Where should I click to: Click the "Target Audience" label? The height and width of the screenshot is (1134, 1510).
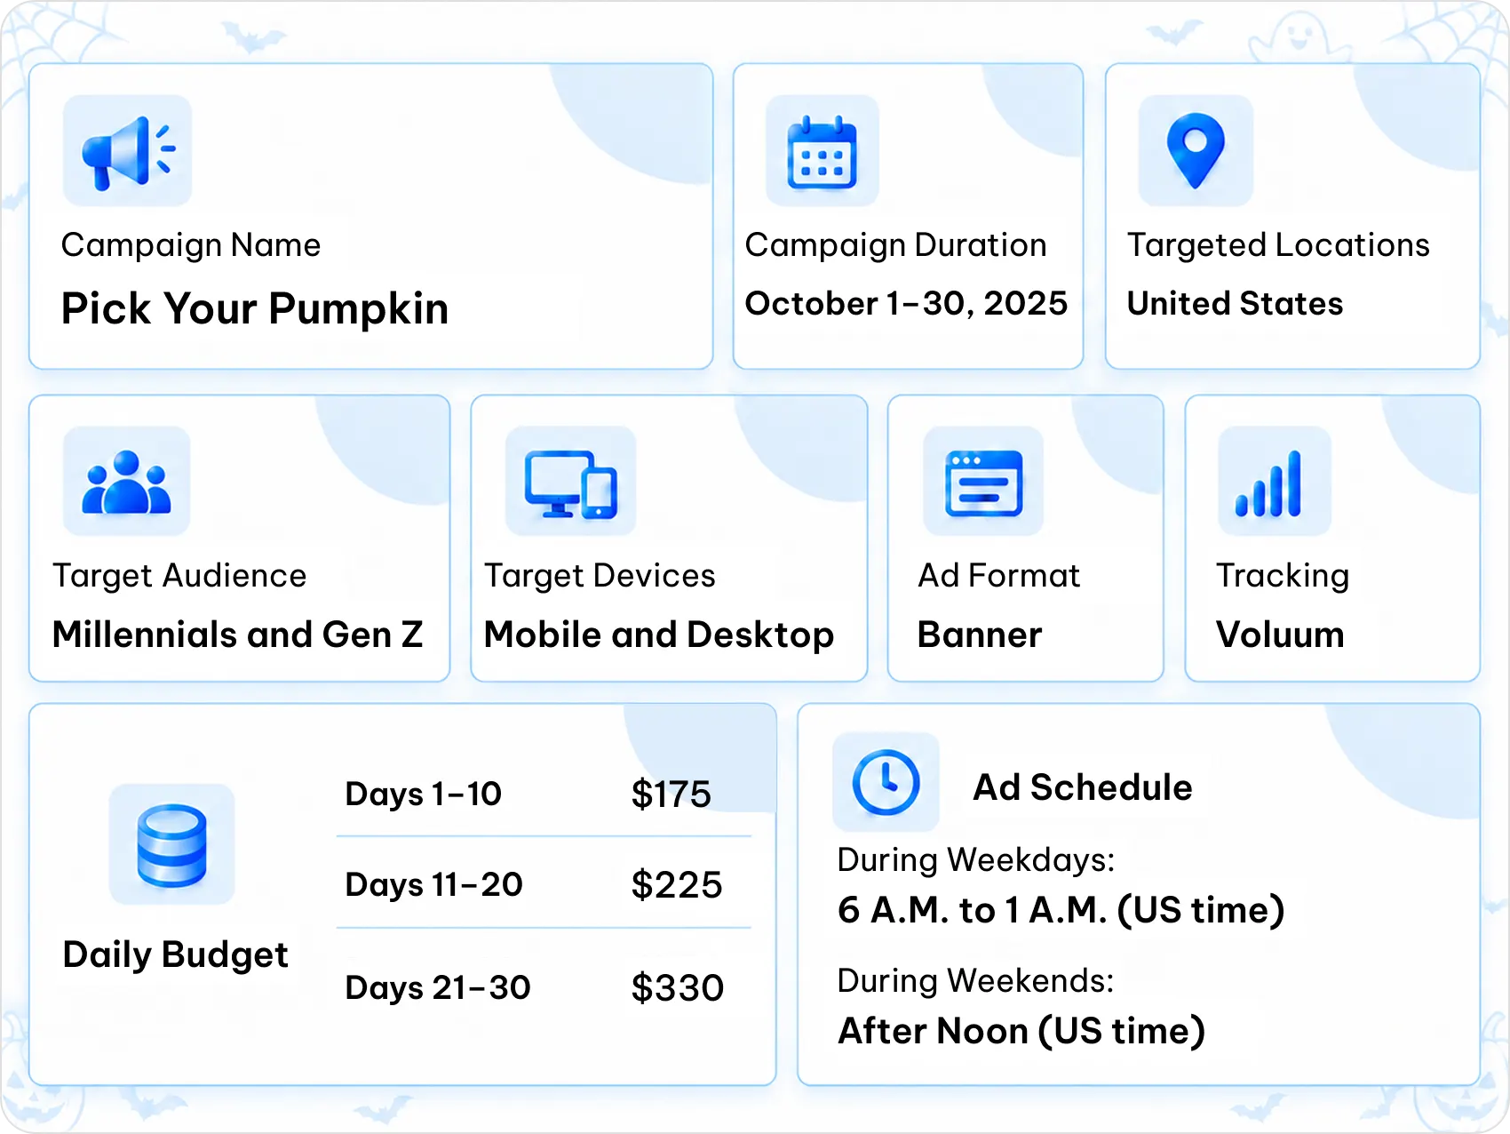(x=180, y=576)
